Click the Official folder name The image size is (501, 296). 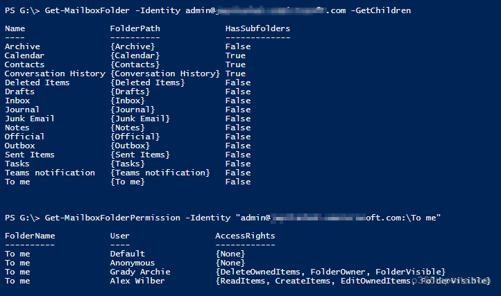coord(24,137)
